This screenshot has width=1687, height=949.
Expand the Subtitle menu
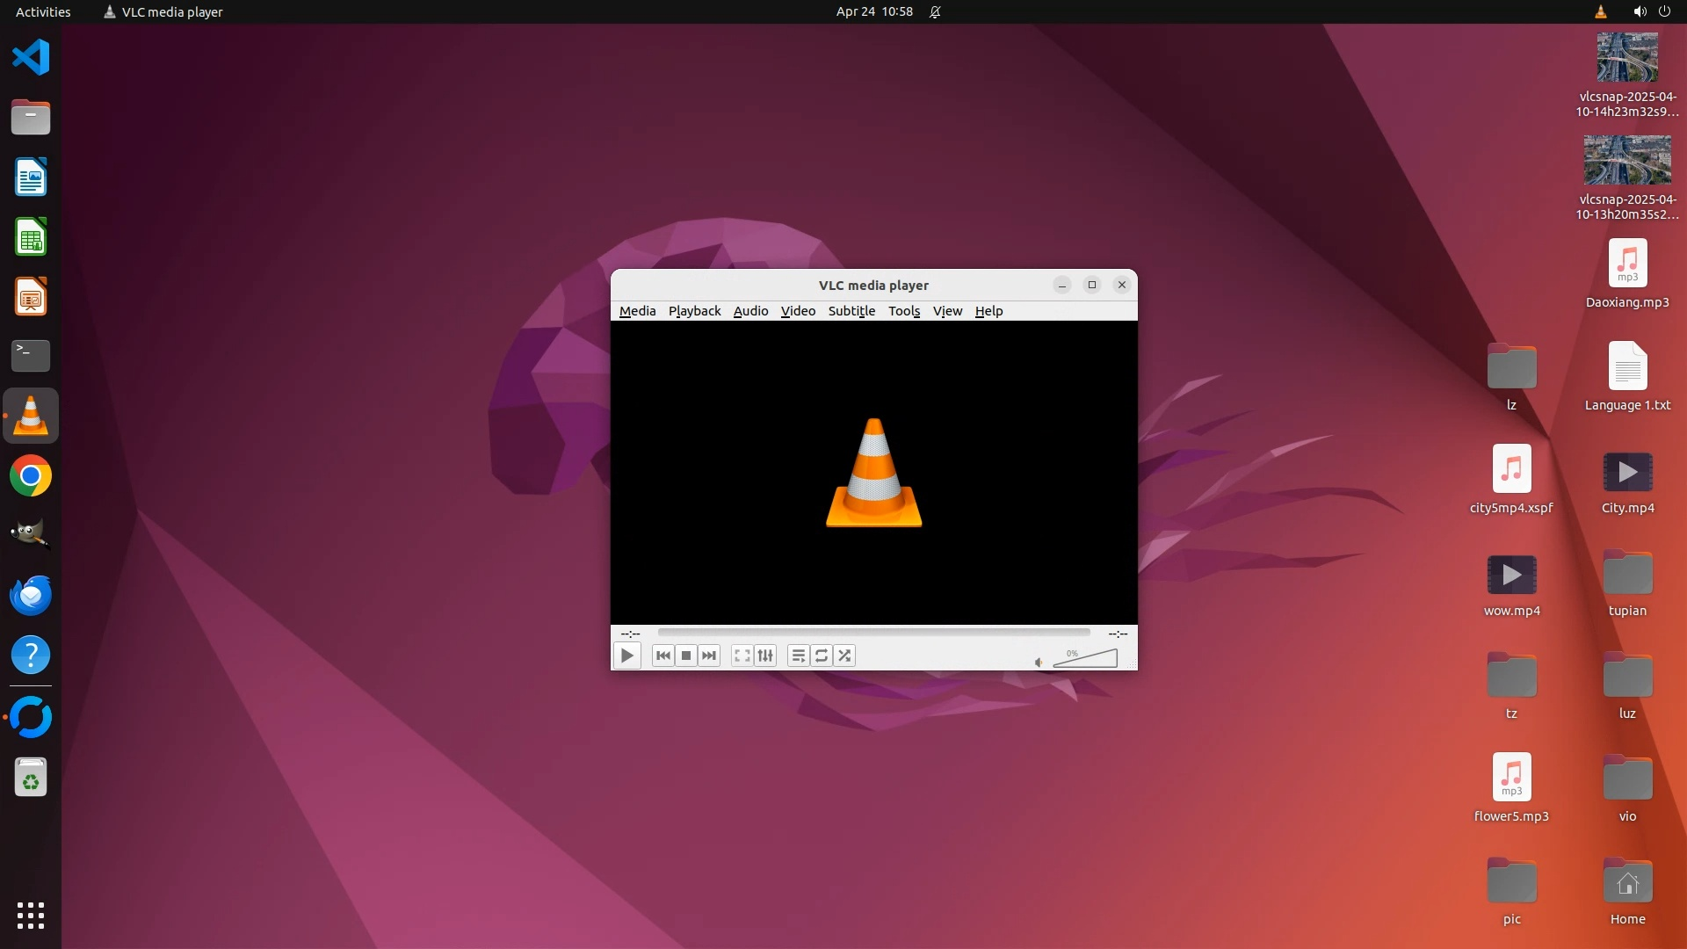(851, 311)
